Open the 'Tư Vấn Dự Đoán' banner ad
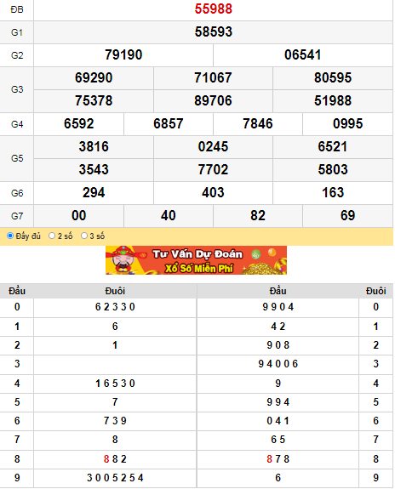The height and width of the screenshot is (489, 395). tap(196, 260)
